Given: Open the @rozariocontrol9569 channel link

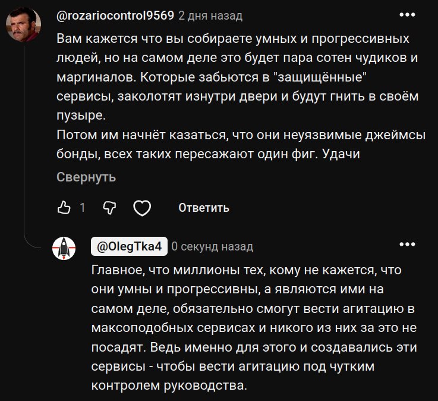Looking at the screenshot, I should (x=115, y=15).
